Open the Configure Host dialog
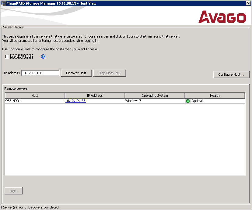252x210 pixels. [231, 74]
